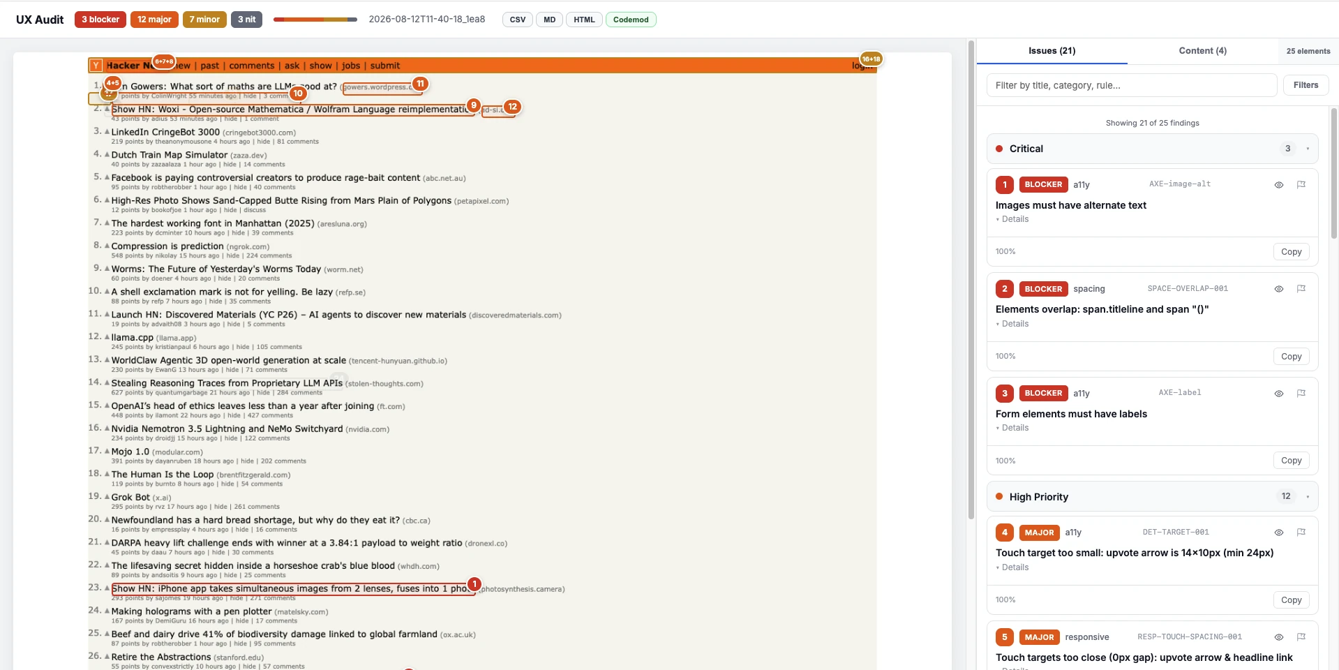Expand Details for Elements overlap issue
Viewport: 1339px width, 670px height.
click(x=1012, y=324)
